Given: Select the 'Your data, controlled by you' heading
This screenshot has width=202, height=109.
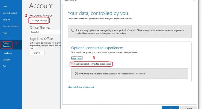Looking at the screenshot, I should point(98,13).
